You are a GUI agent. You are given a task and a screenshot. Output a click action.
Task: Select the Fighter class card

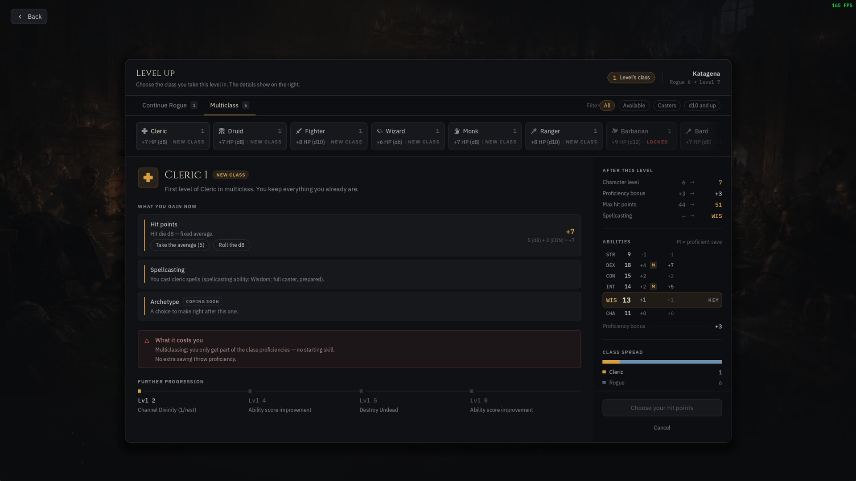coord(329,136)
